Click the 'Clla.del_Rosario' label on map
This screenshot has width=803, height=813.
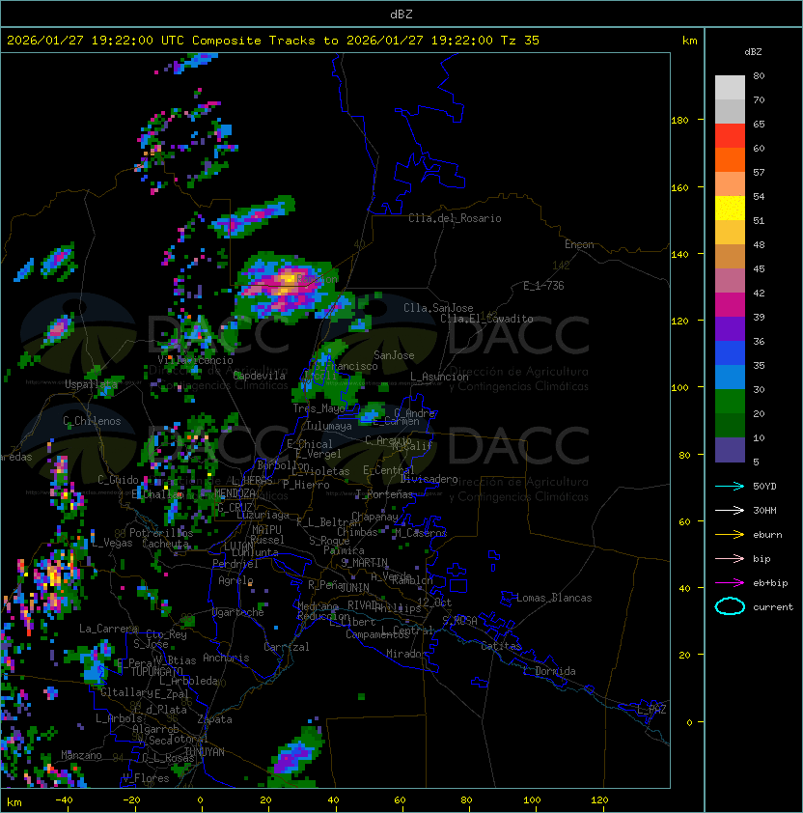(x=455, y=218)
